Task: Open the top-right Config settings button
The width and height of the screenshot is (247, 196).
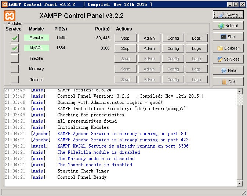Action: point(228,15)
